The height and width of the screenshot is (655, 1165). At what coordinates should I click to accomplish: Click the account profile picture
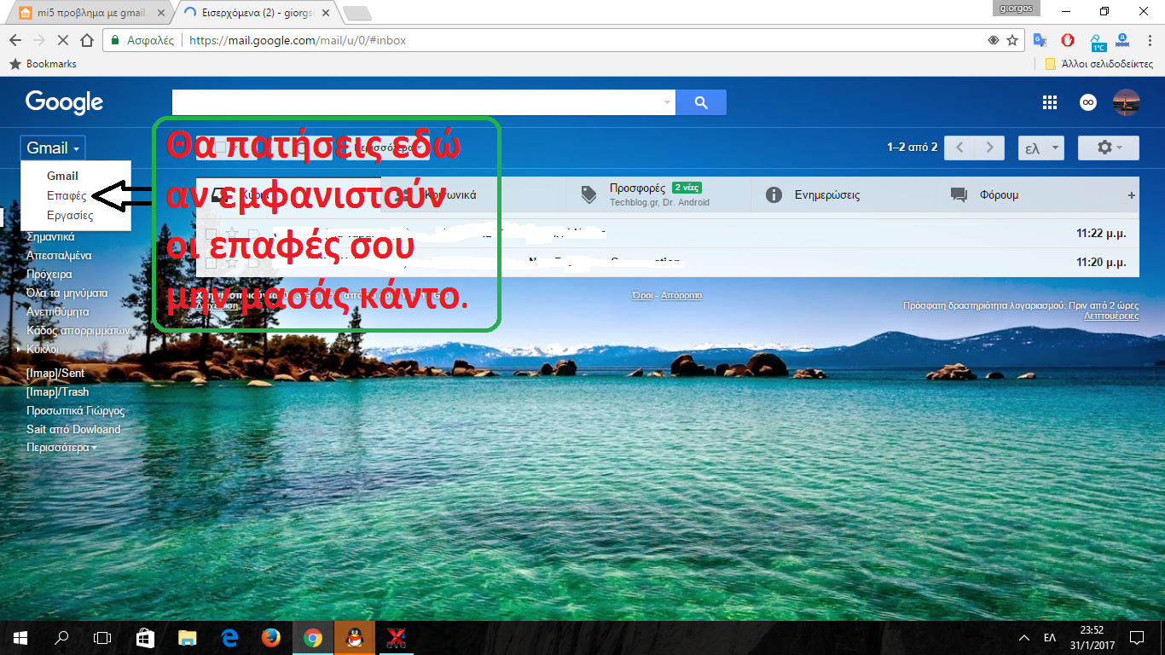[1127, 102]
